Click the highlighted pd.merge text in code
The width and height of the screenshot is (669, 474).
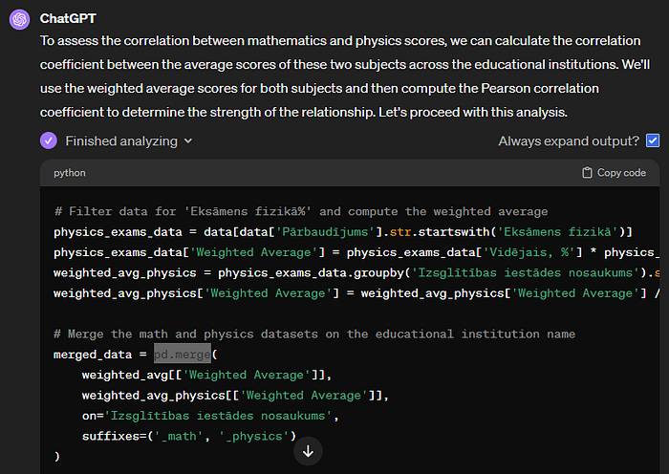(x=183, y=355)
